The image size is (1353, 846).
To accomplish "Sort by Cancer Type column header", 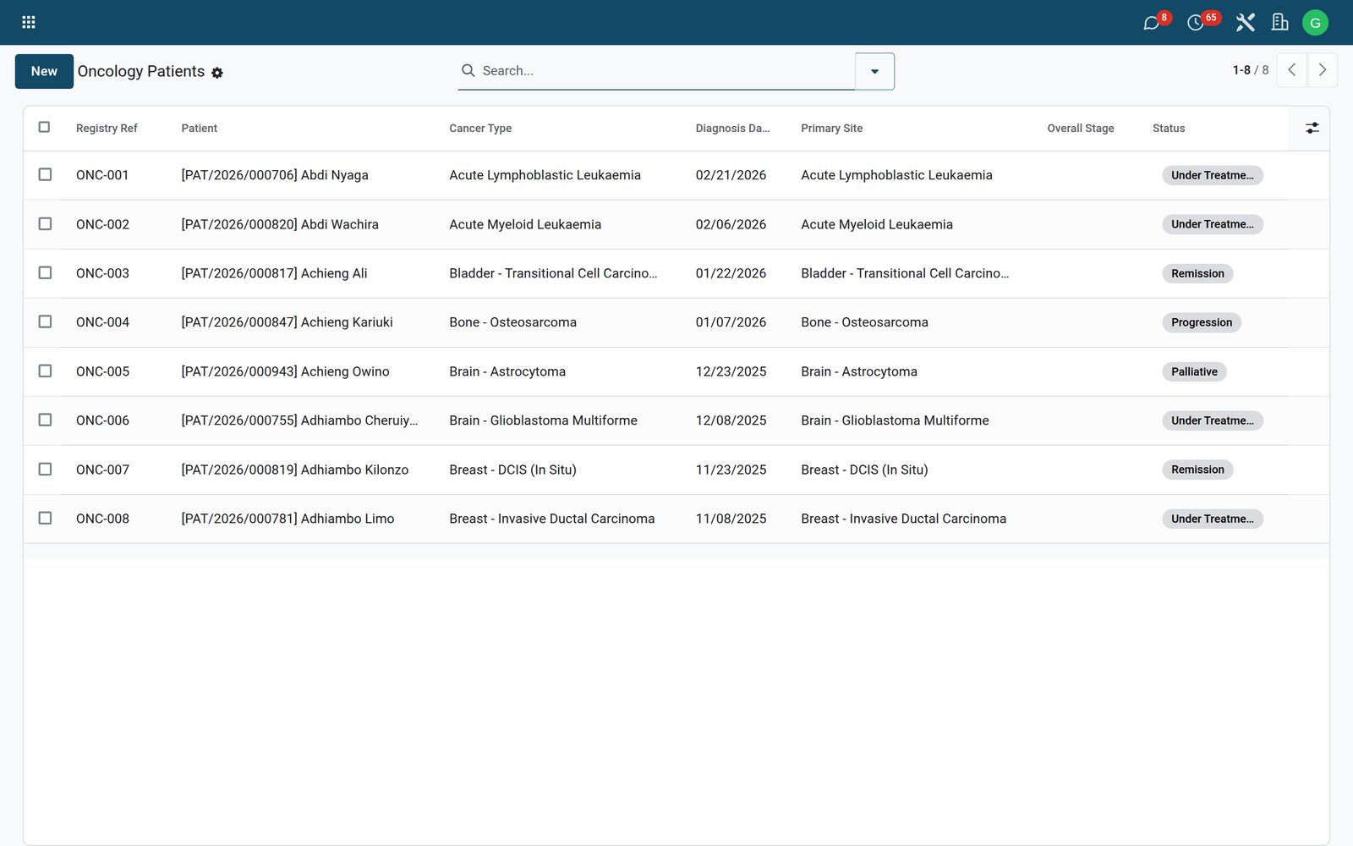I will click(480, 129).
